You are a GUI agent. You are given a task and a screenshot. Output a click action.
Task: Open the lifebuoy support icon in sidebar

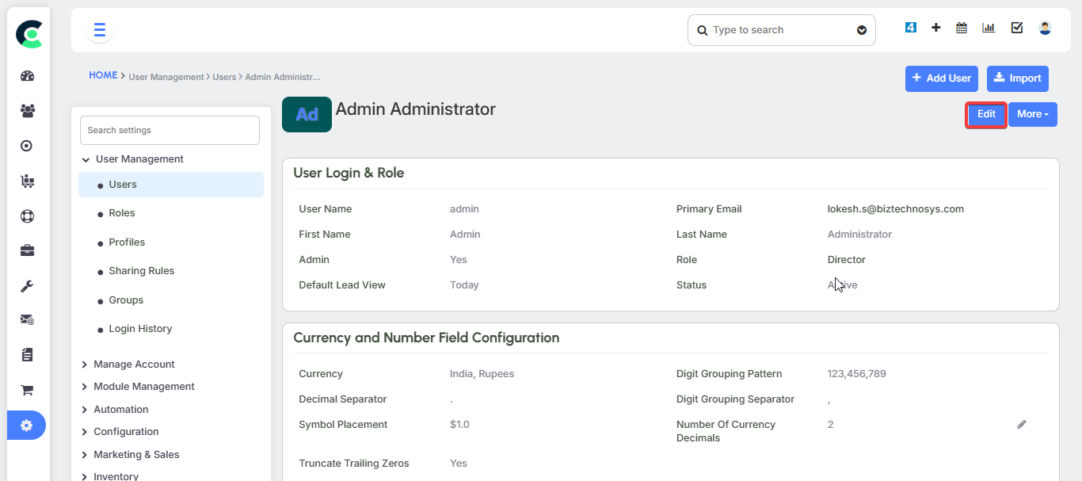[x=27, y=216]
